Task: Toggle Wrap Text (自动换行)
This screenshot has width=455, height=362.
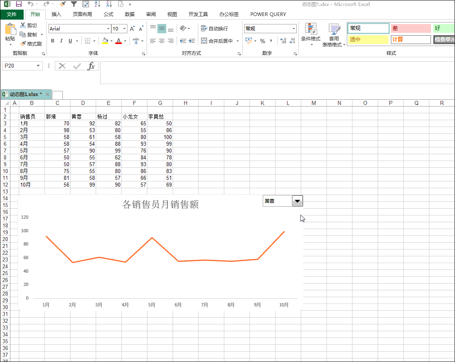Action: coord(214,29)
